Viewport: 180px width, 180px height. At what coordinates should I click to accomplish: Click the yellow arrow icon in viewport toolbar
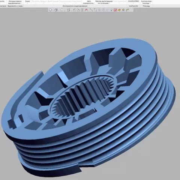tap(119, 10)
